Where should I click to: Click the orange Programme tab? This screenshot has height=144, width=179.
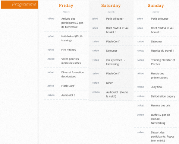tap(19, 4)
